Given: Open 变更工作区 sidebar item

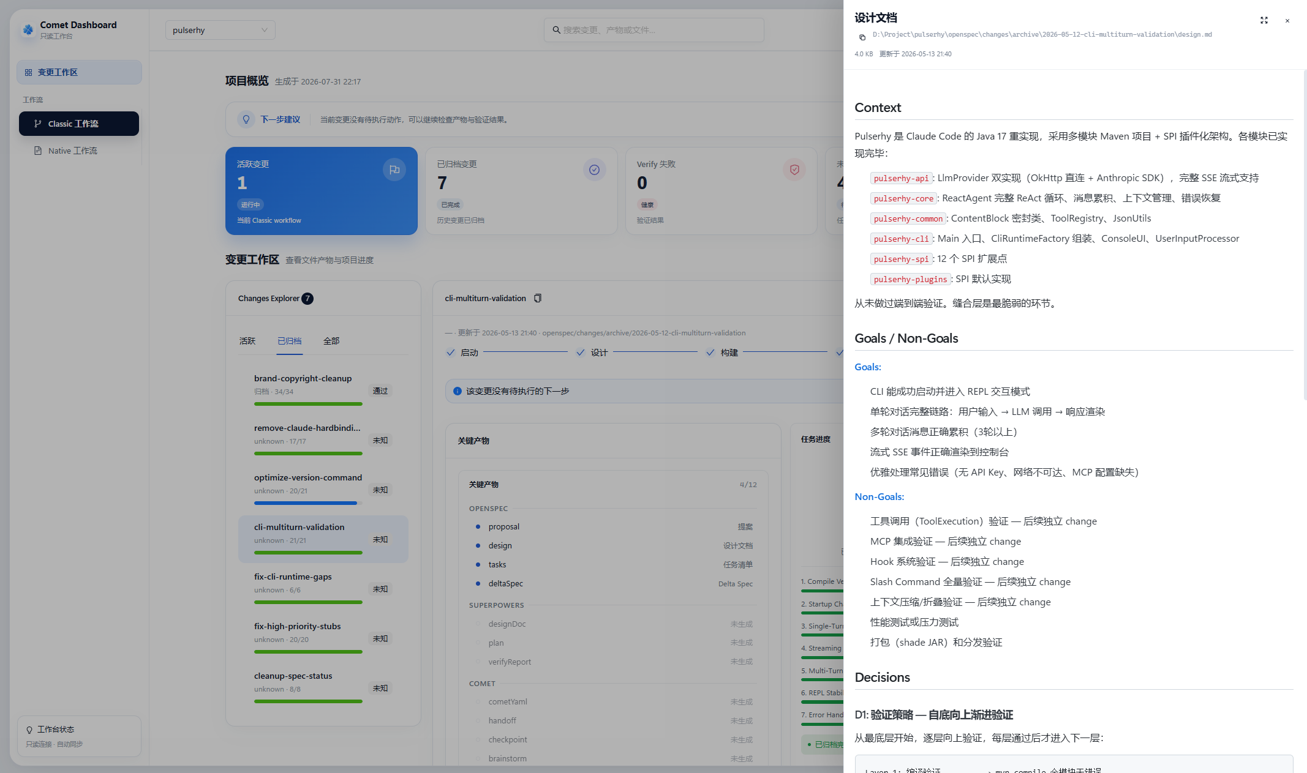Looking at the screenshot, I should [x=79, y=72].
